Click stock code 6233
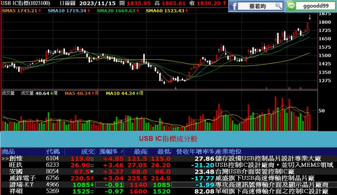 (x=52, y=165)
